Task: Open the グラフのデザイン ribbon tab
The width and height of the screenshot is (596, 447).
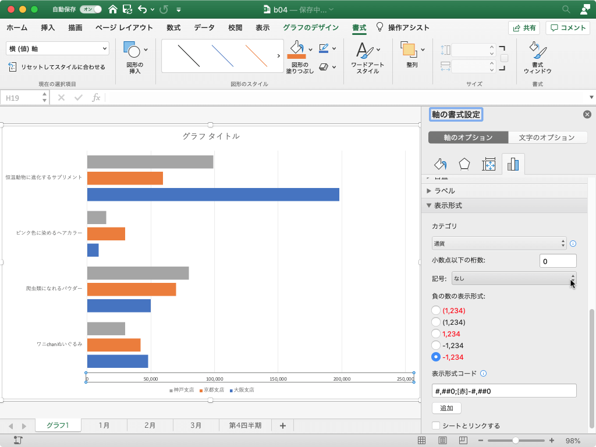Action: pos(311,27)
